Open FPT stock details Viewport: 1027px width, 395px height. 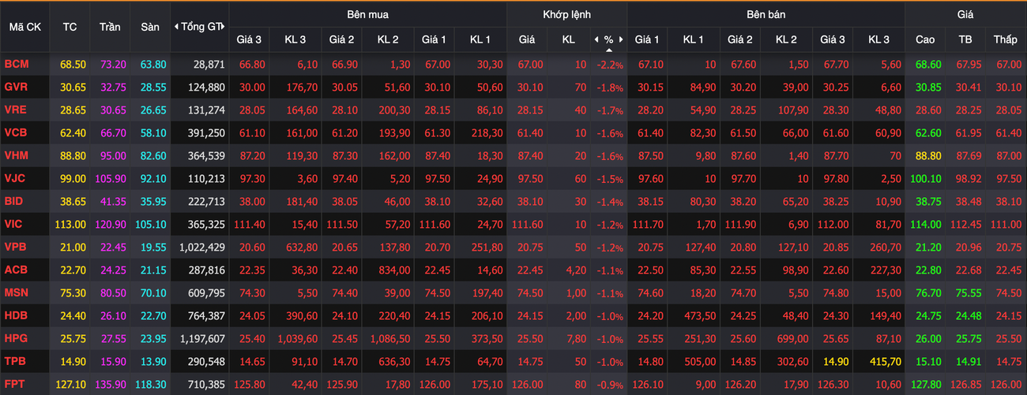point(14,386)
